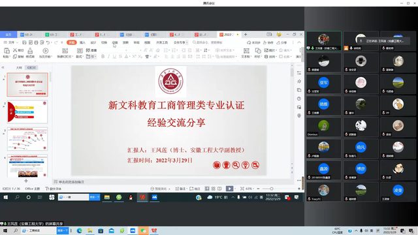Click the Italic formatting icon
Viewport: 418px width, 235px height.
pos(109,57)
